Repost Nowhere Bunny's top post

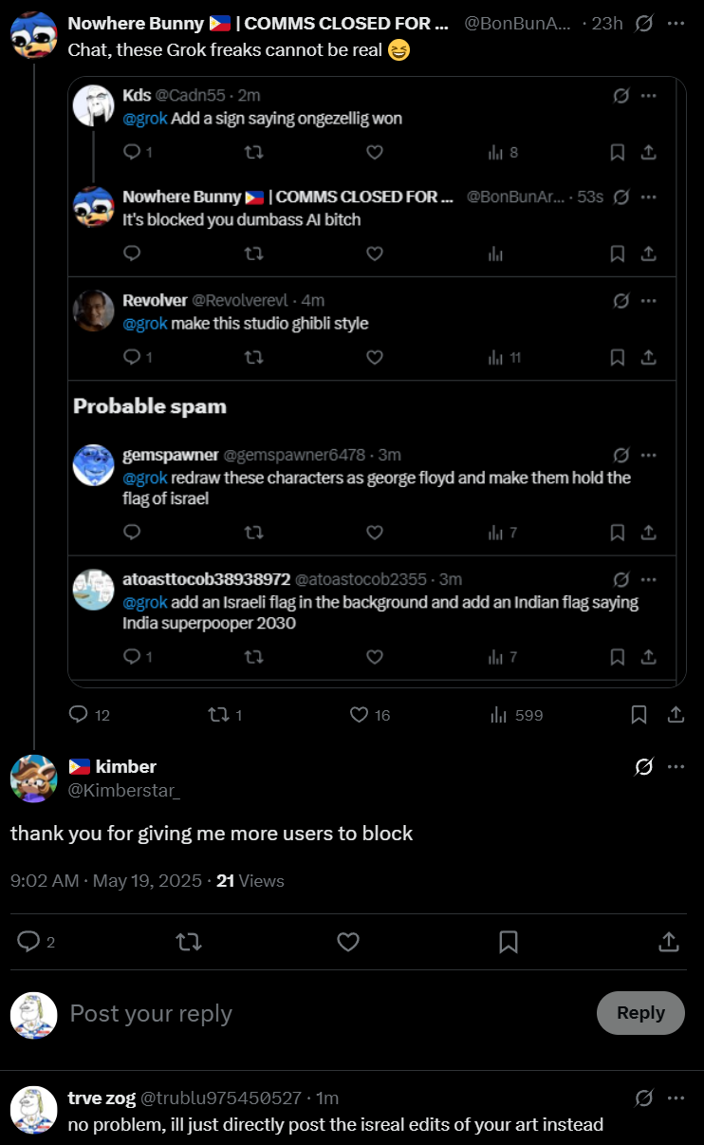coord(218,714)
